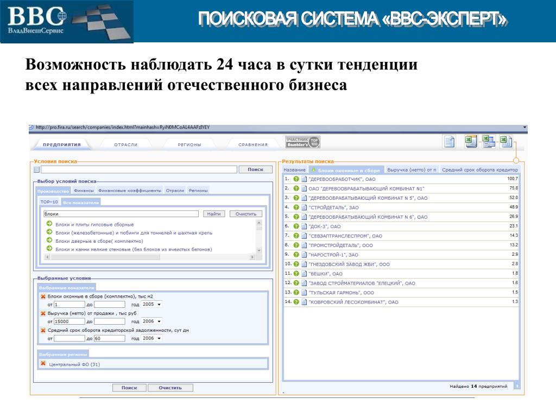The image size is (556, 417).
Task: Click the Rambler's Top 100 participant badge
Action: [303, 142]
